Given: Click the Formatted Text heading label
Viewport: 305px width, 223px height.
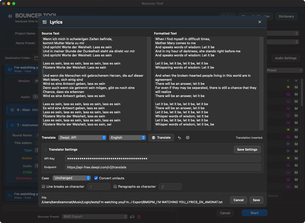Looking at the screenshot, I should click(165, 34).
